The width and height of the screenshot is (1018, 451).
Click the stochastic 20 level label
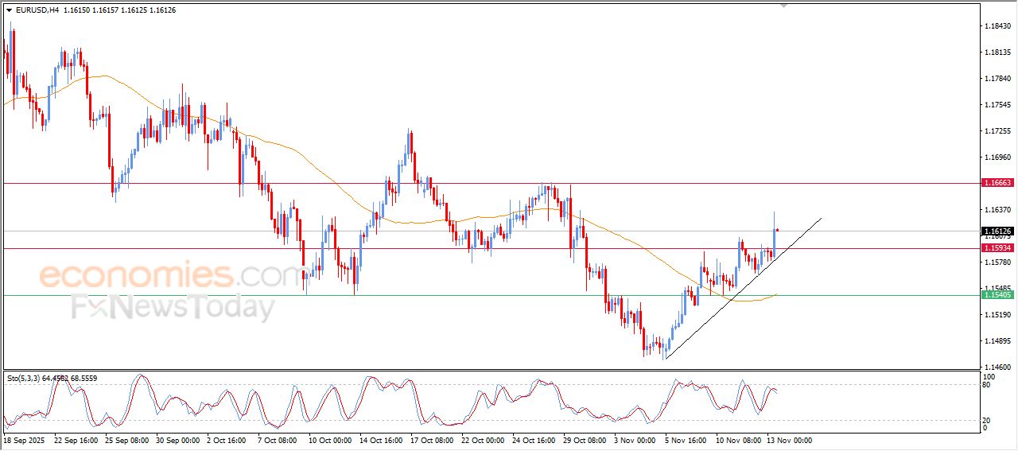pyautogui.click(x=988, y=420)
